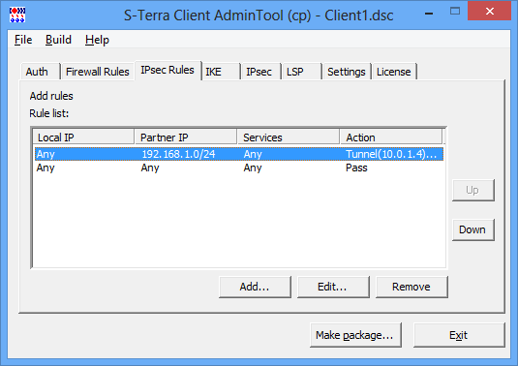
Task: Click Add... to create a rule
Action: click(x=255, y=287)
